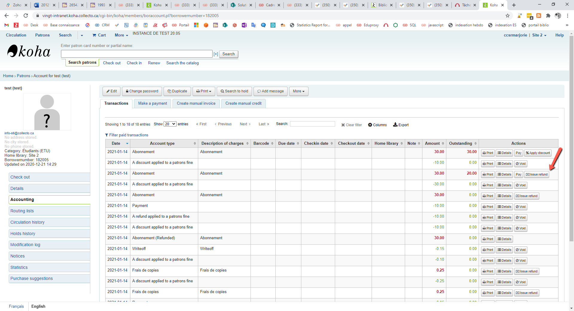
Task: Open the Show entries dropdown
Action: click(170, 124)
